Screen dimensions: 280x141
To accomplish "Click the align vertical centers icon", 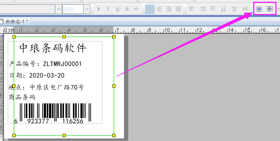I will 244,9.
